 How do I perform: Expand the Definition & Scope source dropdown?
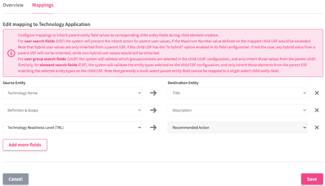pos(72,110)
